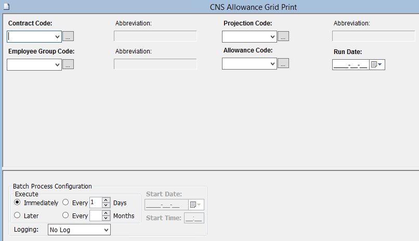
Task: Select the Later execute option
Action: (x=18, y=216)
